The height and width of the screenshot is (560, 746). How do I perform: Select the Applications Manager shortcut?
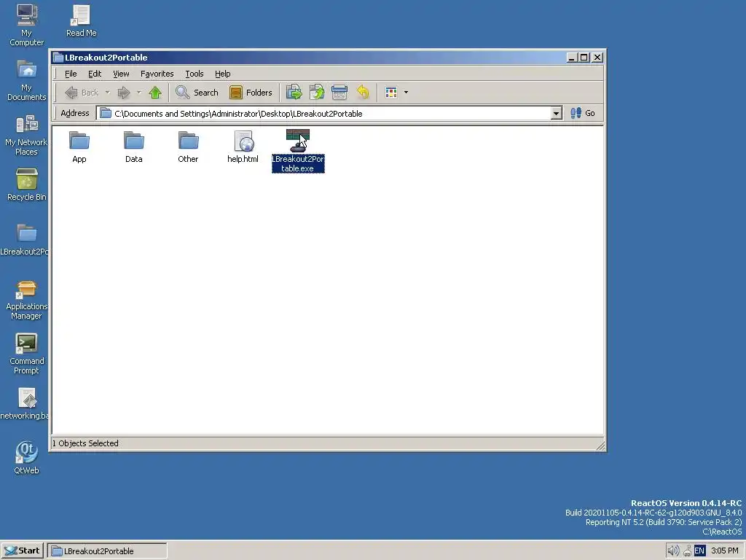click(x=27, y=300)
